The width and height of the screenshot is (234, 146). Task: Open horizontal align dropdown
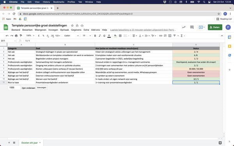click(135, 36)
